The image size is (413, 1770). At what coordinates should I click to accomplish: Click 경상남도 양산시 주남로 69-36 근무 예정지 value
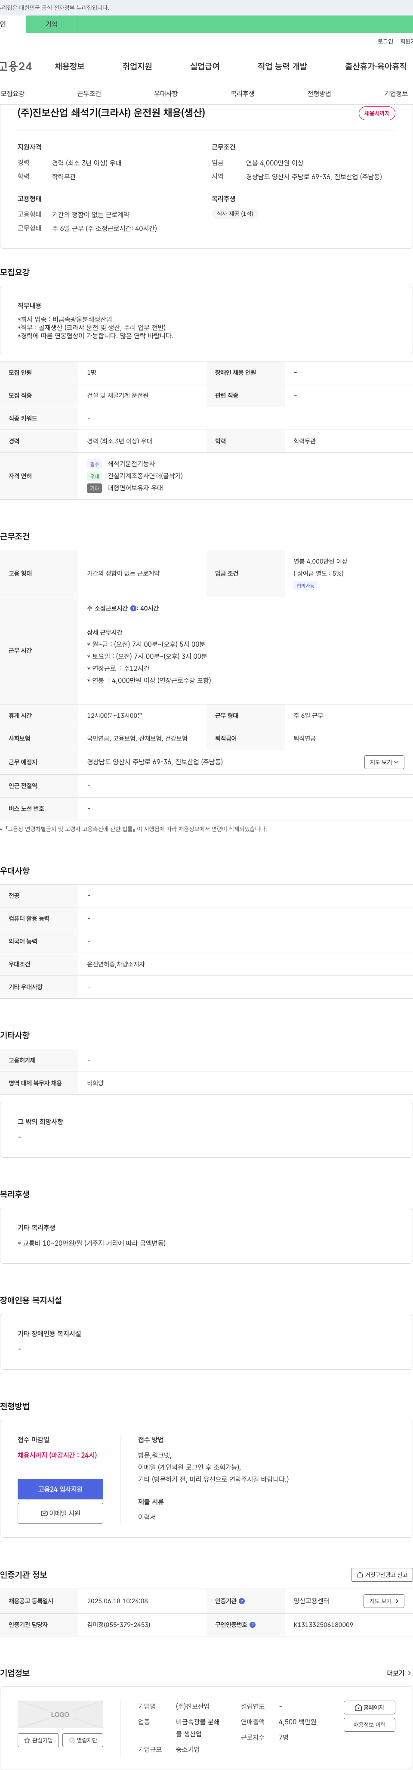coord(155,762)
